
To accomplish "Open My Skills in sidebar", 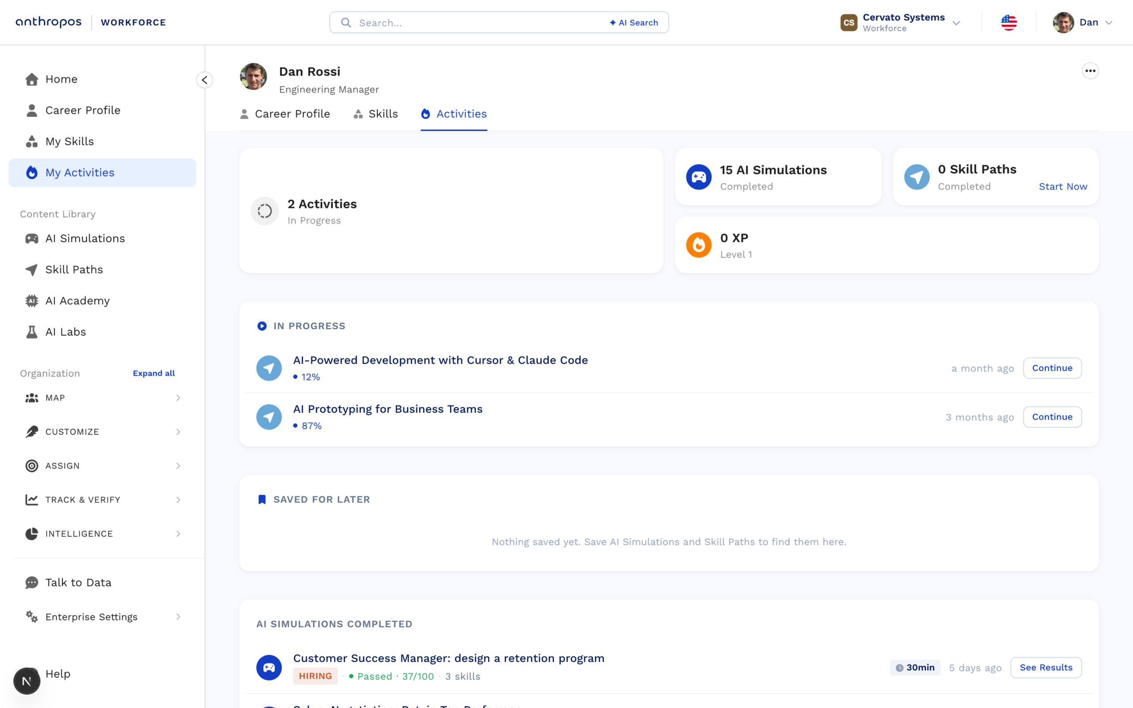I will [102, 142].
